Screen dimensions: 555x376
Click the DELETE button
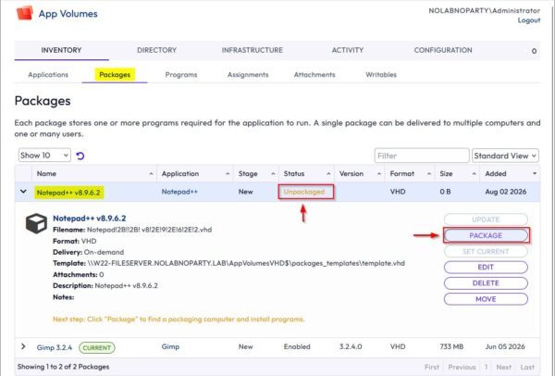coord(486,283)
